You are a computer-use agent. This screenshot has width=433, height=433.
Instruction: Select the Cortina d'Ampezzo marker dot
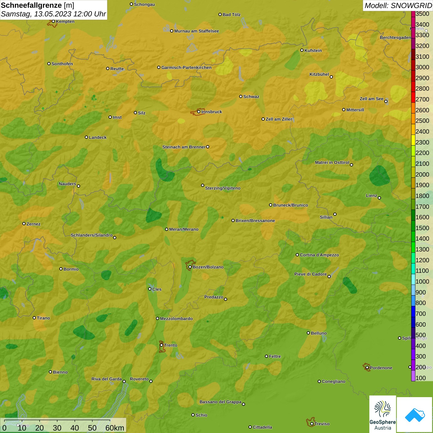pyautogui.click(x=297, y=255)
